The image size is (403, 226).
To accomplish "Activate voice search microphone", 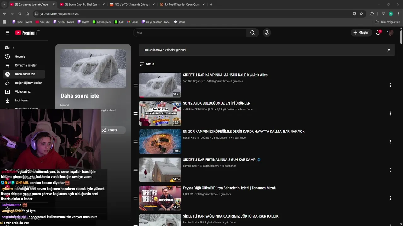I will pyautogui.click(x=267, y=33).
